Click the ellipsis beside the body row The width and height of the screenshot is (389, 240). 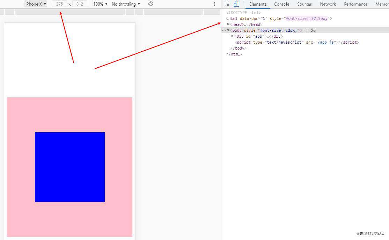pos(224,30)
